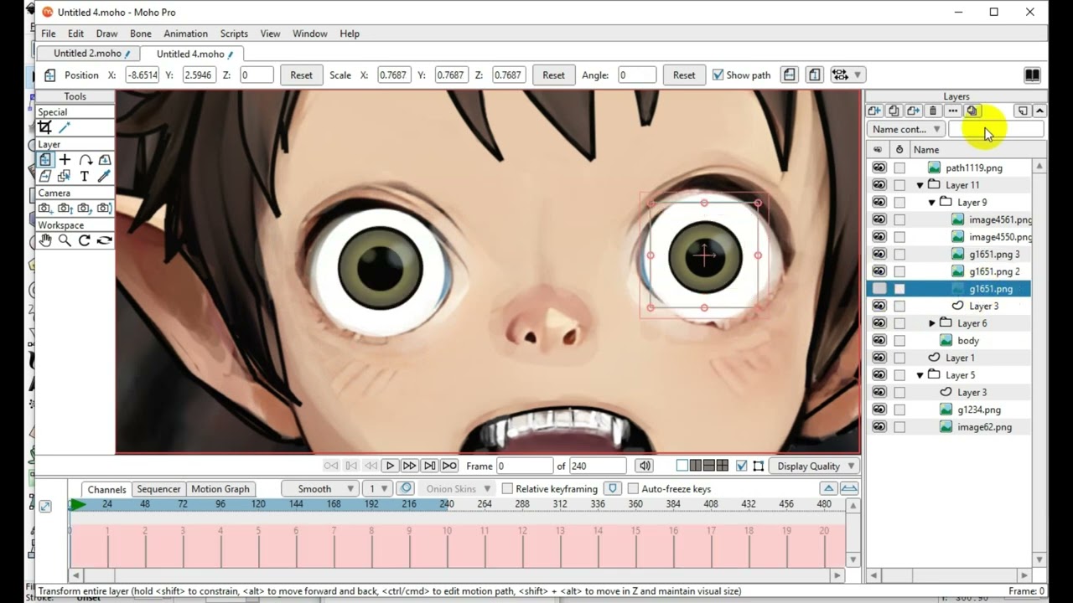This screenshot has height=603, width=1073.
Task: Show the selected g1651.png layer
Action: tap(879, 289)
